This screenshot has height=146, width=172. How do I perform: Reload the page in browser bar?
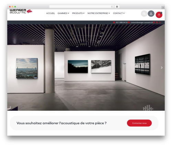112,7
